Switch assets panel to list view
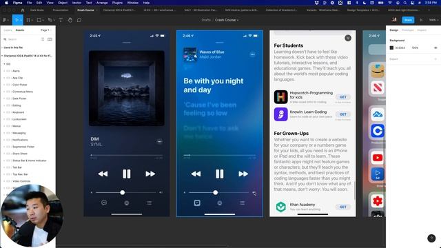441x248 pixels. point(43,39)
